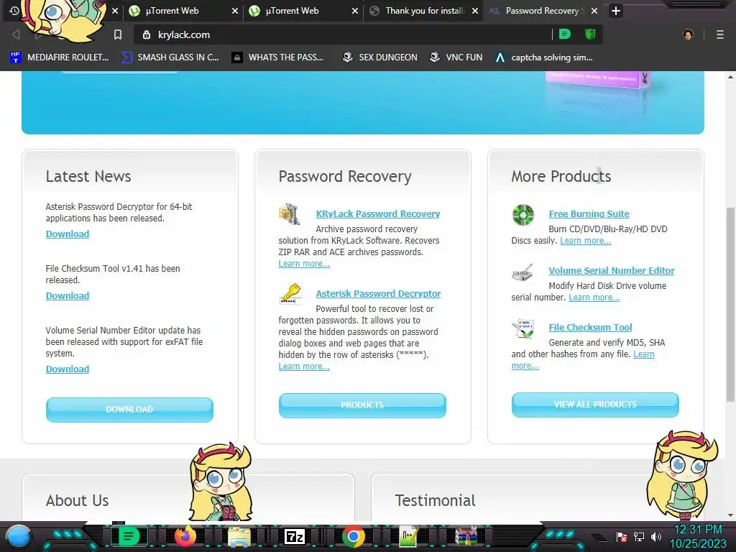Open the Free Burning Suite link
The image size is (736, 552).
(589, 214)
